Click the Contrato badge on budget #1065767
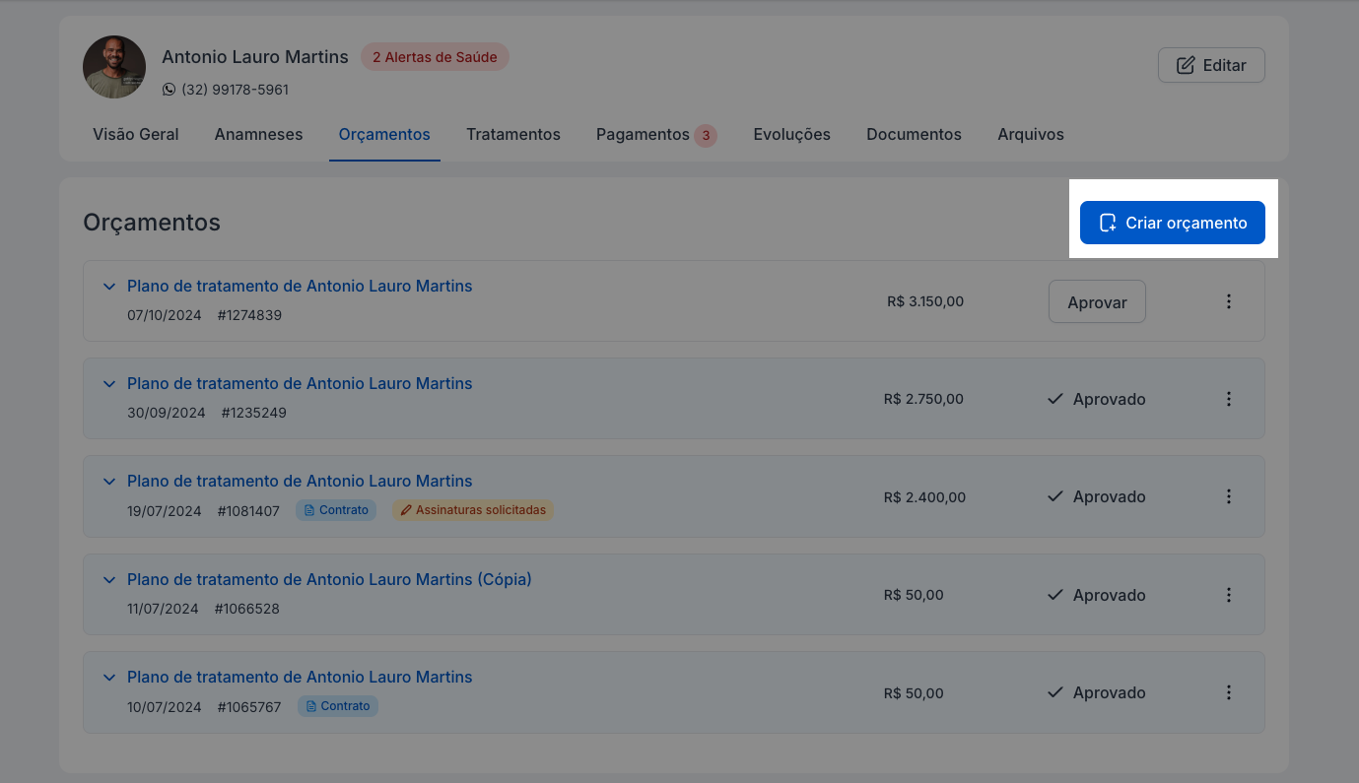 click(x=337, y=706)
